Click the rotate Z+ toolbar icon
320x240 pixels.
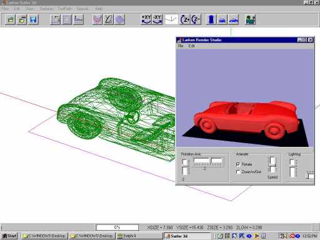coord(185,20)
